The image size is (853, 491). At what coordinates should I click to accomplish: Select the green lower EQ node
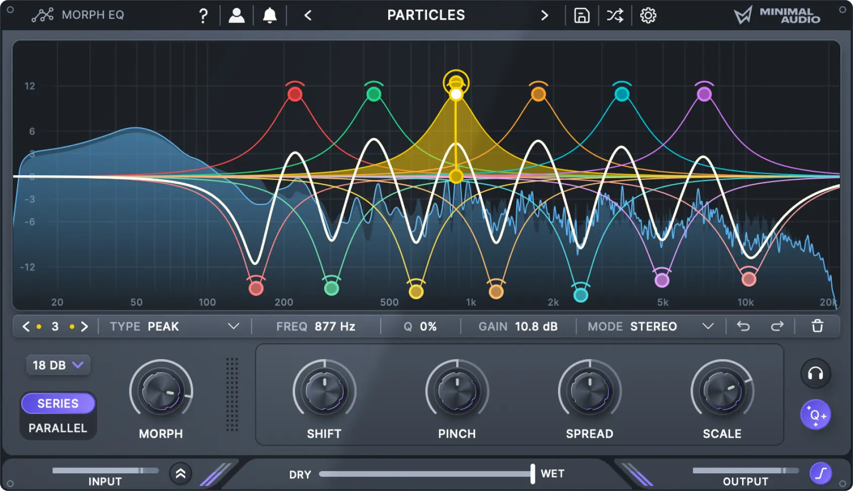tap(331, 288)
